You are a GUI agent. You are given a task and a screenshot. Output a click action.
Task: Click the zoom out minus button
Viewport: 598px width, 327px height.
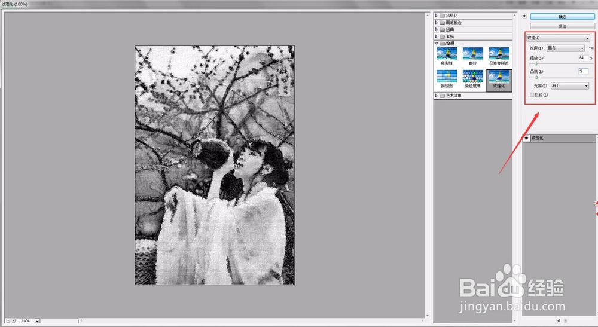(x=8, y=321)
